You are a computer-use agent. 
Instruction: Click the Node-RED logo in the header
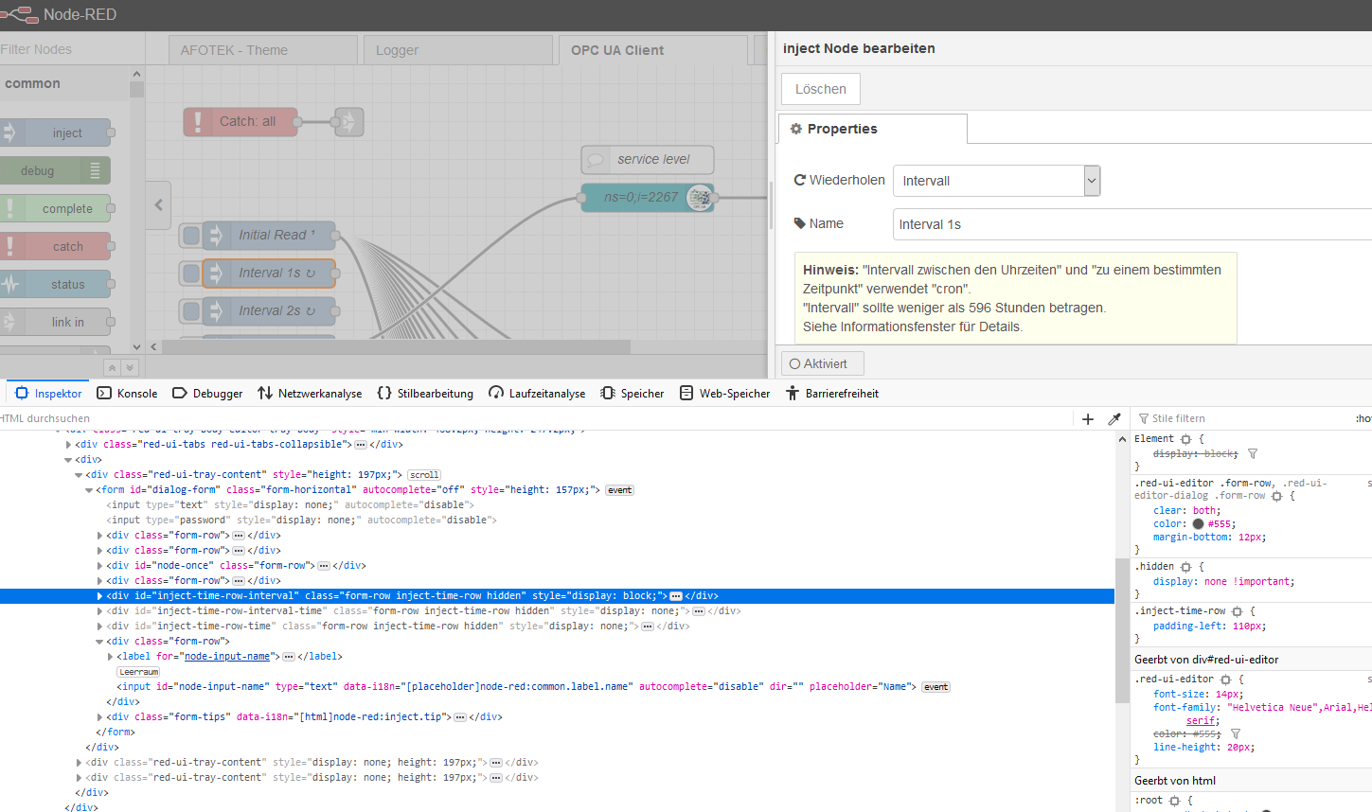(x=21, y=14)
